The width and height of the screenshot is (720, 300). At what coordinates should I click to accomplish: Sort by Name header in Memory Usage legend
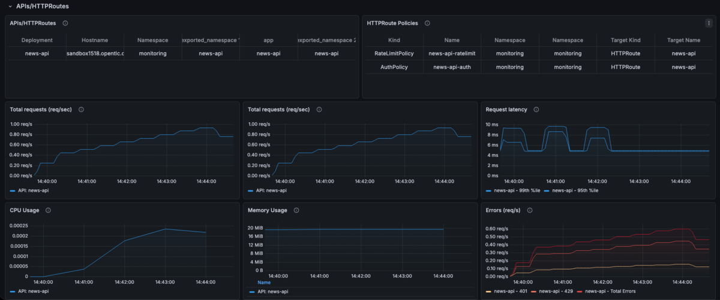[264, 282]
